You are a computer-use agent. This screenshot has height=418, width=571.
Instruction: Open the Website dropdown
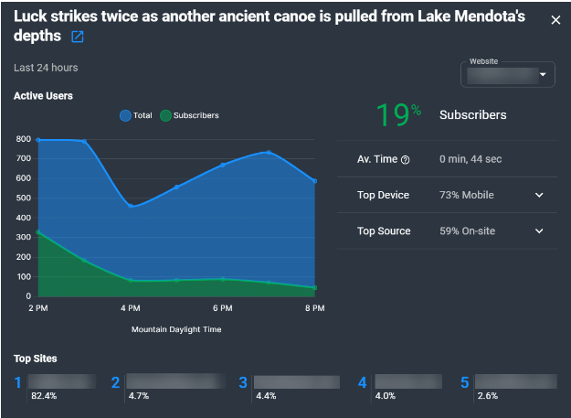[x=509, y=74]
